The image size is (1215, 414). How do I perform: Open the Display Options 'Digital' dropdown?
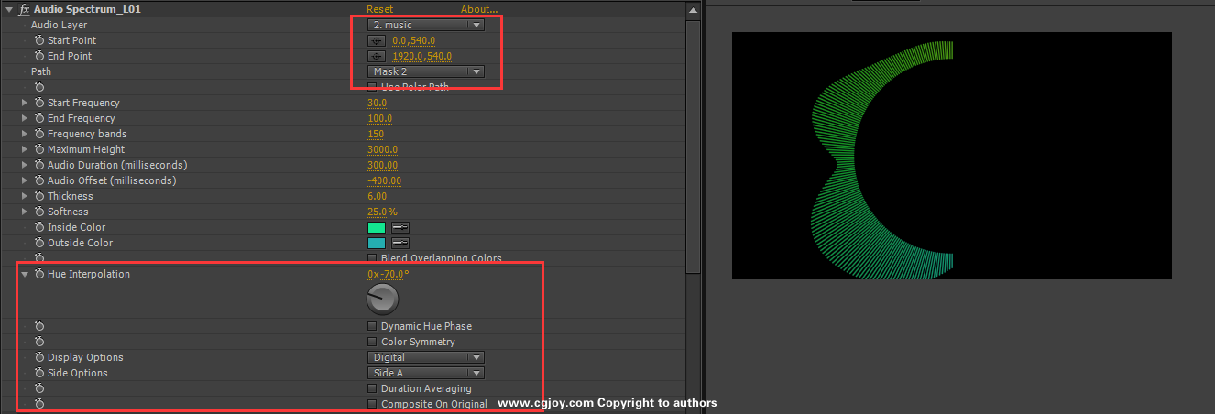pyautogui.click(x=425, y=357)
